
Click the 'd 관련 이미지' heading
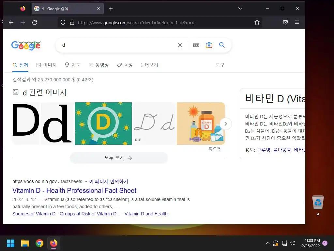(44, 92)
